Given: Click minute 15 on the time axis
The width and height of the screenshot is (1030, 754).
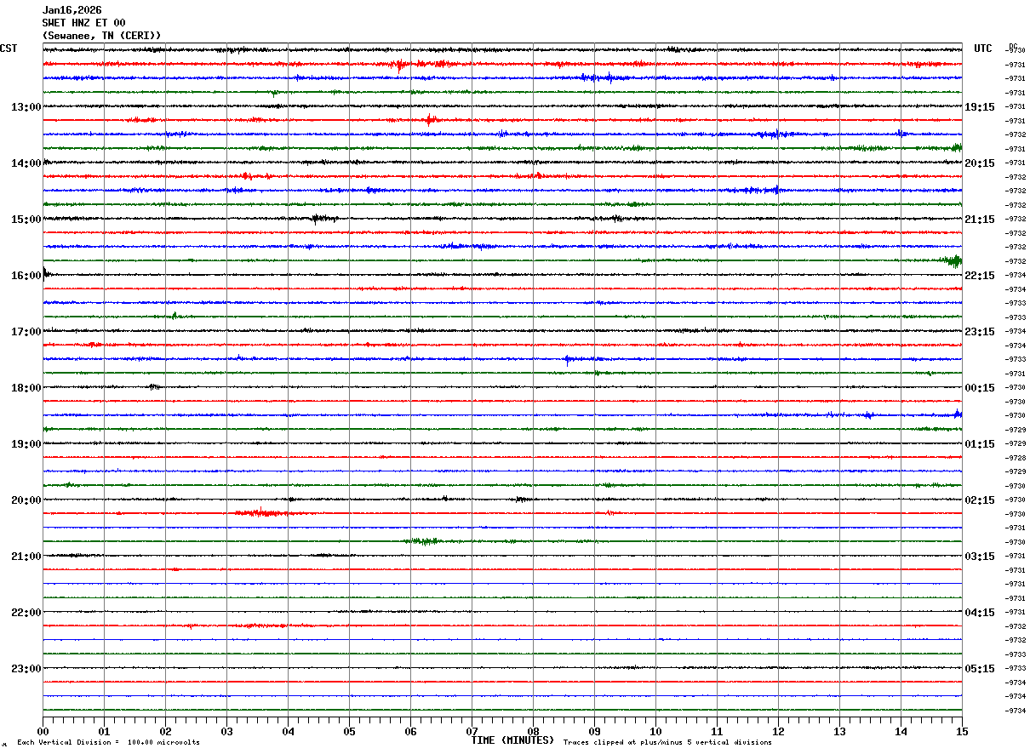Looking at the screenshot, I should [962, 731].
